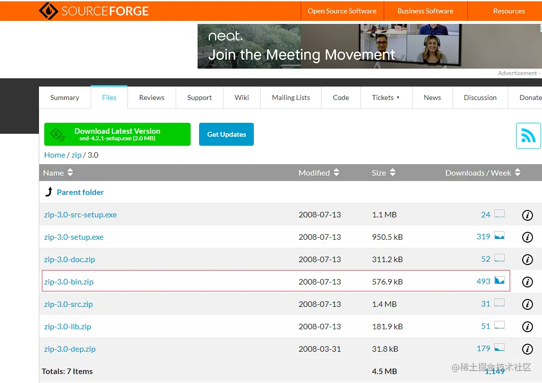The image size is (542, 383).
Task: Show info icon for zip-3.0-lib.zip
Action: click(x=527, y=327)
